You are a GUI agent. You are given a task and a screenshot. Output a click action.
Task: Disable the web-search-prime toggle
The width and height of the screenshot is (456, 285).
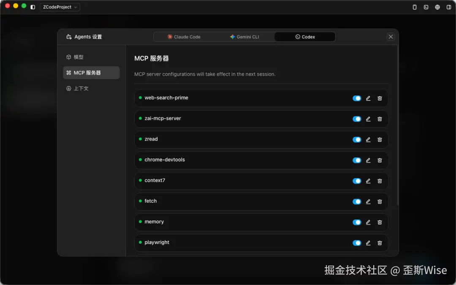pyautogui.click(x=357, y=98)
